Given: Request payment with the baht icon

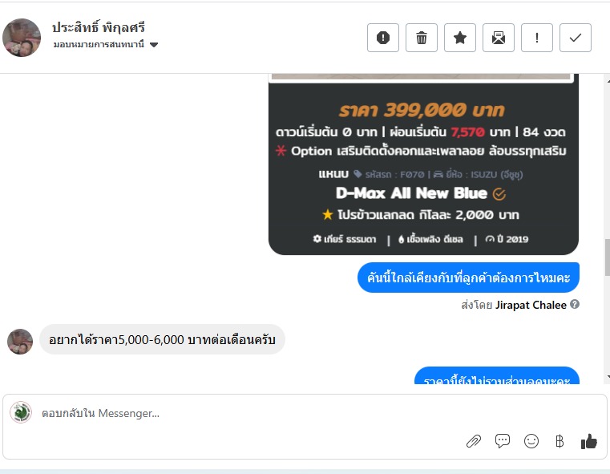Looking at the screenshot, I should pyautogui.click(x=560, y=441).
